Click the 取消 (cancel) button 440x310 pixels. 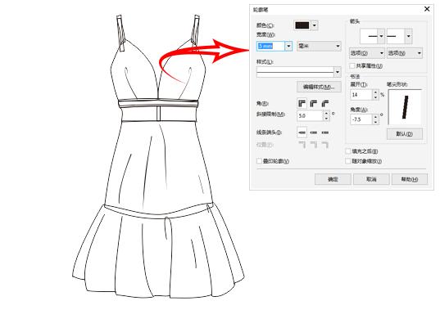click(371, 179)
